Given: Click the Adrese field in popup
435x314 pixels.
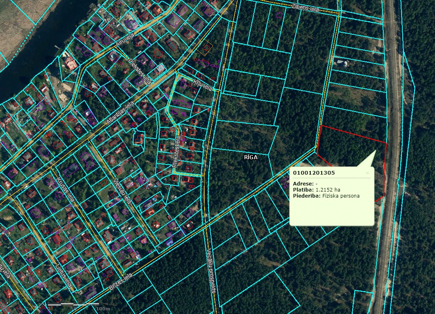Looking at the screenshot, I should [x=305, y=183].
